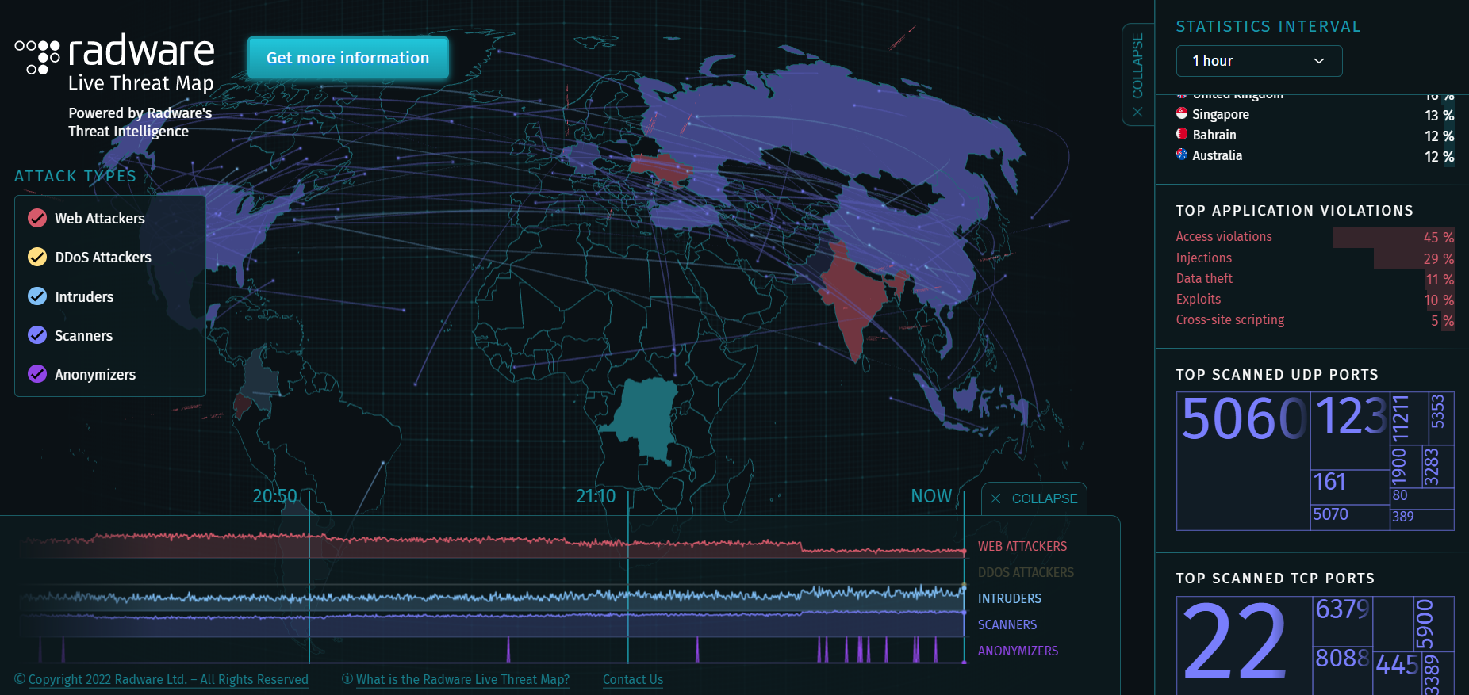Collapse the bottom timeline panel
The height and width of the screenshot is (695, 1469).
coord(1034,498)
